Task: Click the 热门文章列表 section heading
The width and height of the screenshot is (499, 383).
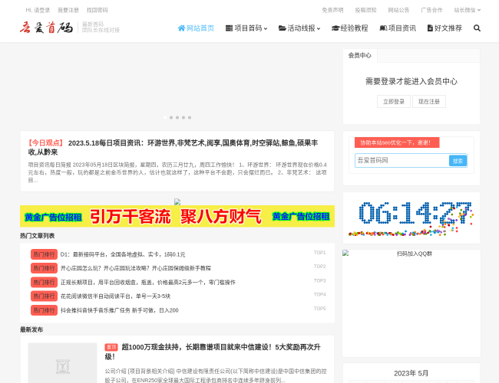Action: (38, 236)
